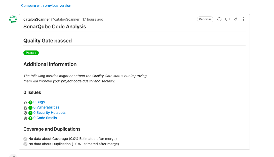Click the green A rating badge beside Bugs
Image resolution: width=274 pixels, height=157 pixels.
pos(30,102)
